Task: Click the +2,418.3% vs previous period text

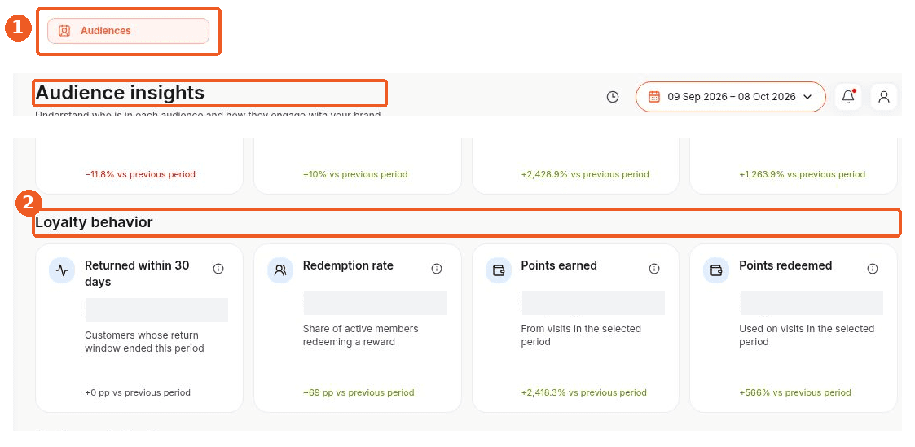Action: (x=583, y=392)
